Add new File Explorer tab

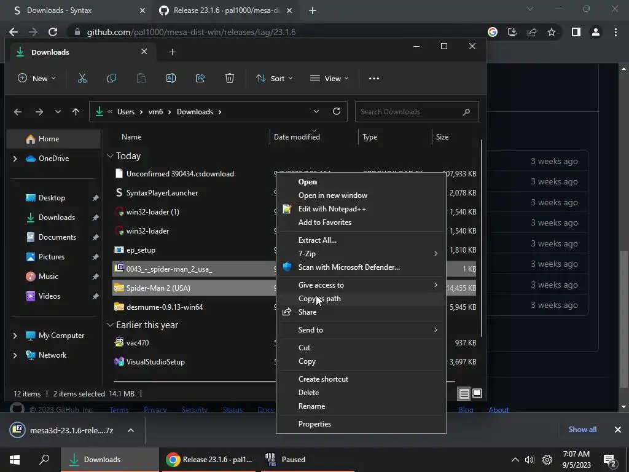(x=172, y=52)
